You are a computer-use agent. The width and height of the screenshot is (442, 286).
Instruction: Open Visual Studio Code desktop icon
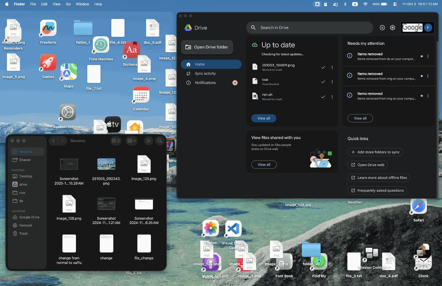coord(233,229)
